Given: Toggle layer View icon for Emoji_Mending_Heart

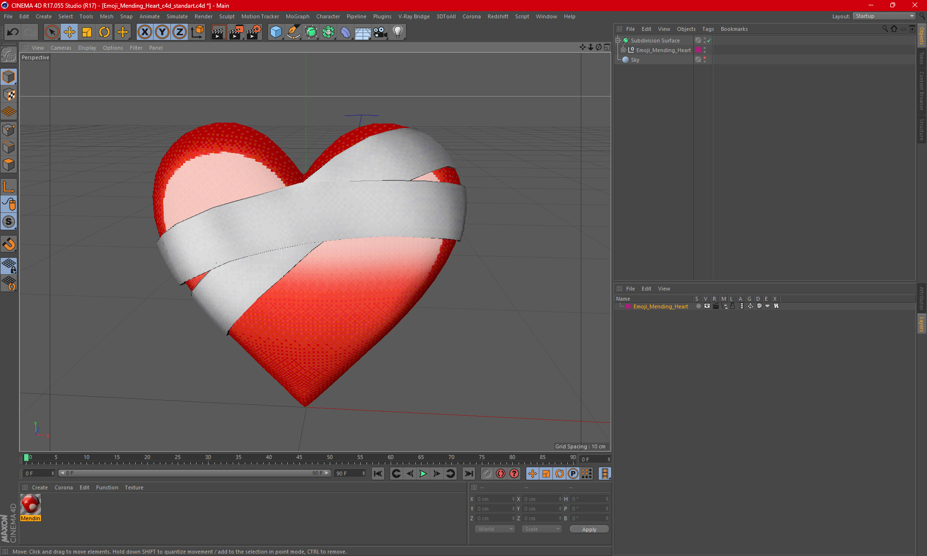Looking at the screenshot, I should coord(707,306).
